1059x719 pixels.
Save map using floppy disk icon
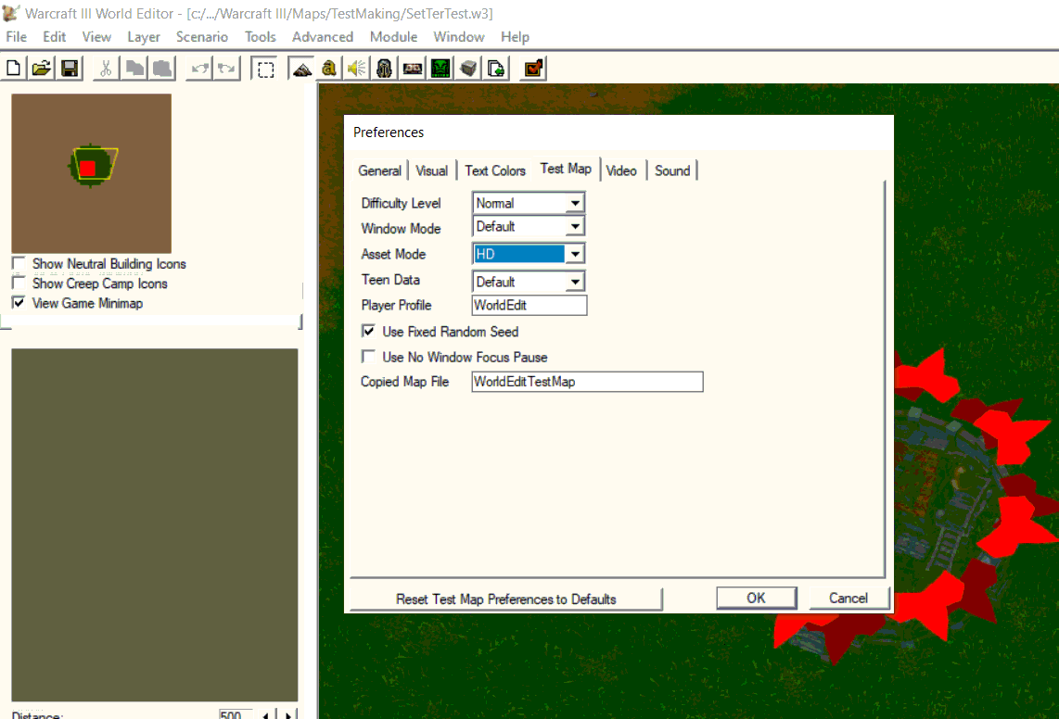pos(70,69)
